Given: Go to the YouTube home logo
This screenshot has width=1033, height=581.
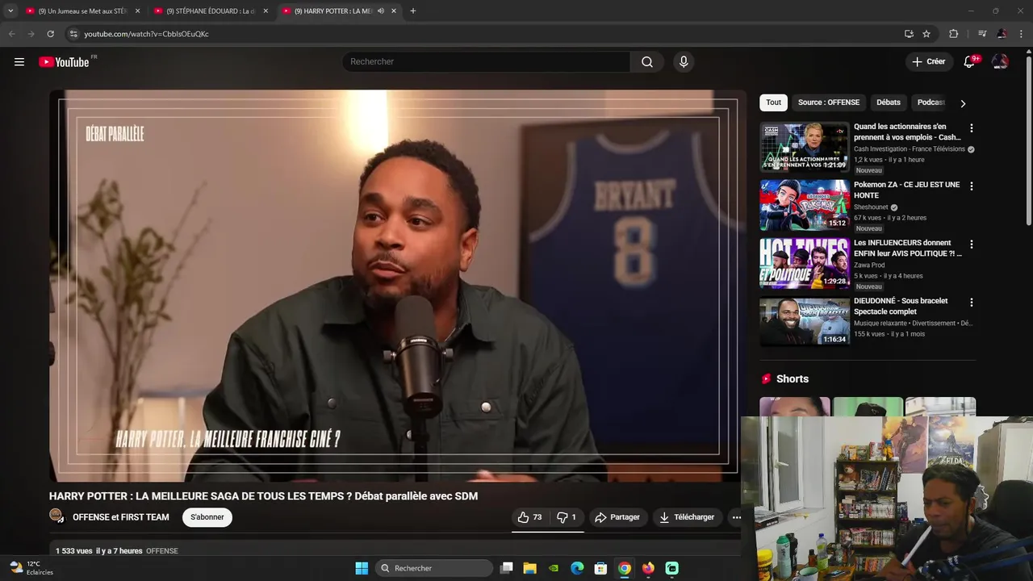Looking at the screenshot, I should coord(64,62).
